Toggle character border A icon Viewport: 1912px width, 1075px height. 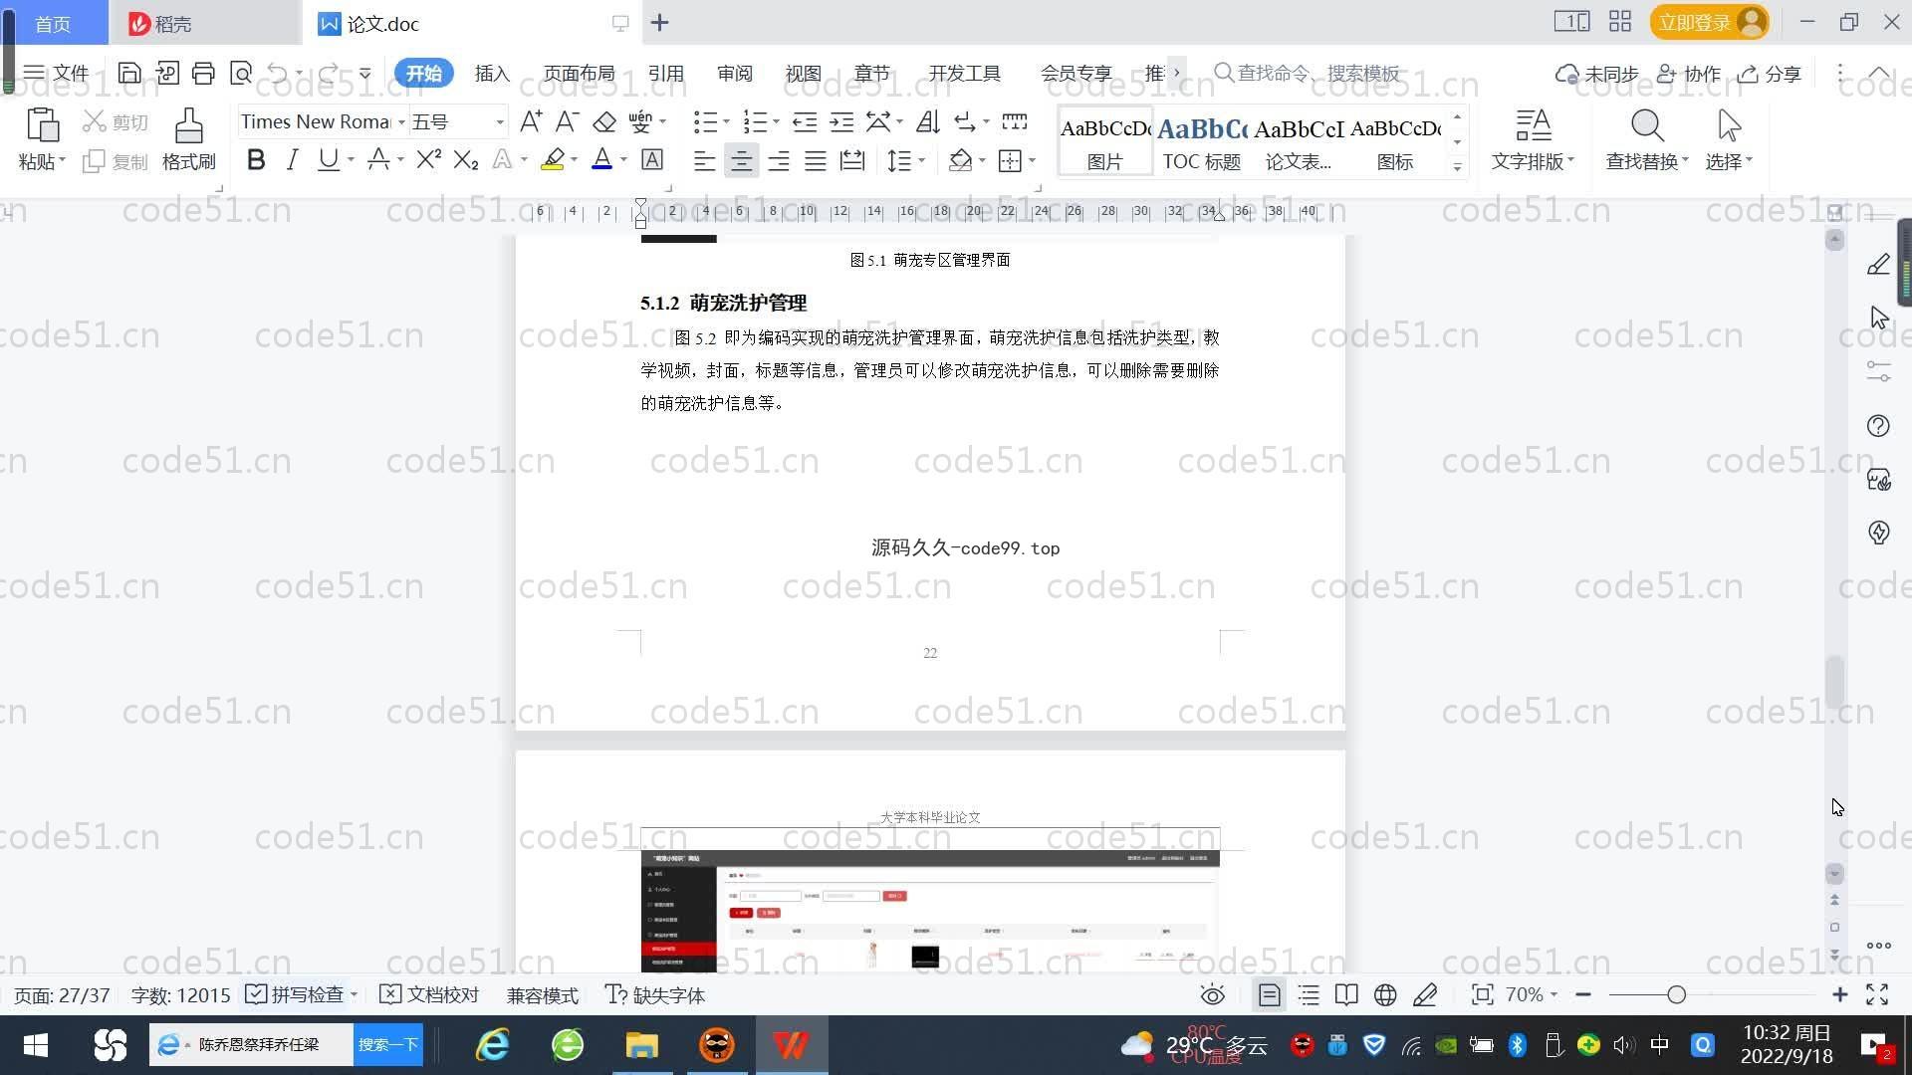point(652,159)
